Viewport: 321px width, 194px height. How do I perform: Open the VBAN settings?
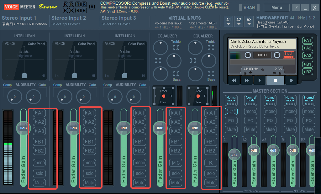(249, 8)
